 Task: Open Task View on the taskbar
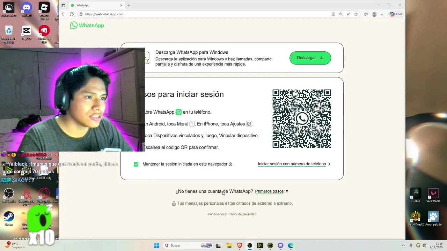coord(219,245)
